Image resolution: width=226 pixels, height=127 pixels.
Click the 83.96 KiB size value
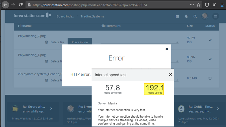click(x=191, y=59)
